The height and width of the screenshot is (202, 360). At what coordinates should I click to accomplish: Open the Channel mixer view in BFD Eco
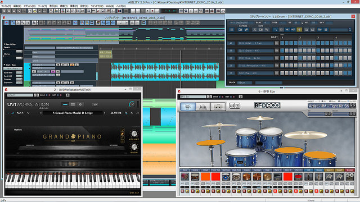coord(202,107)
